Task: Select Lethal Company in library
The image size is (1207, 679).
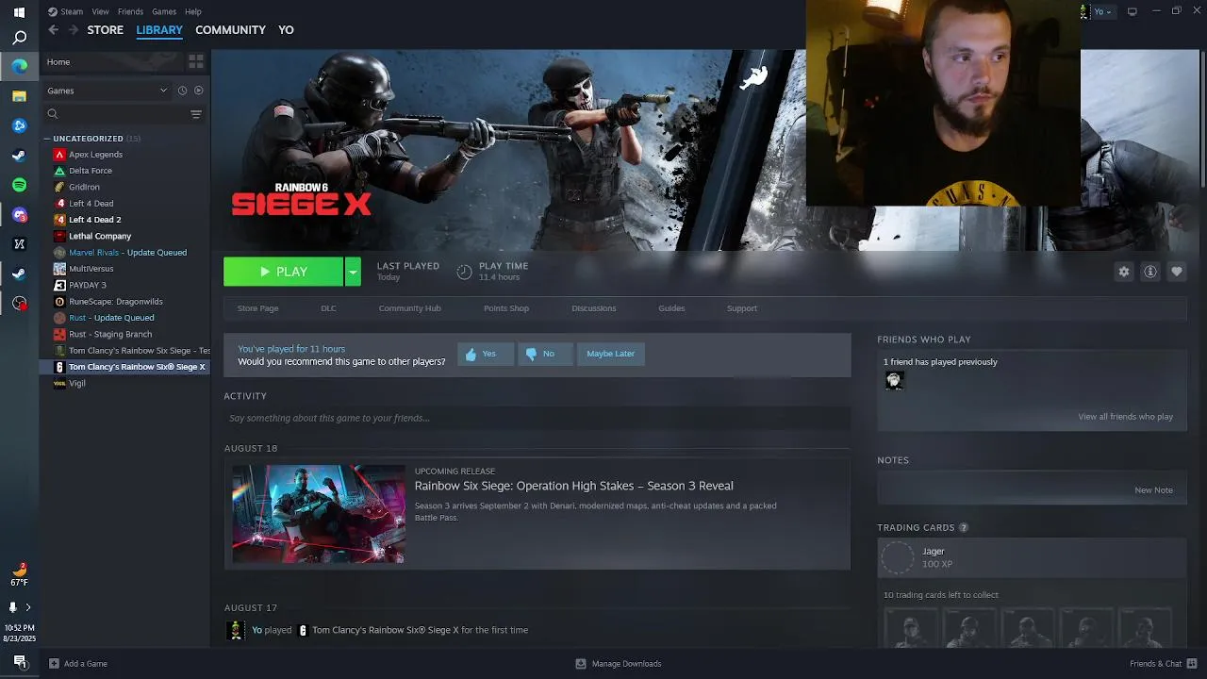Action: (x=100, y=236)
